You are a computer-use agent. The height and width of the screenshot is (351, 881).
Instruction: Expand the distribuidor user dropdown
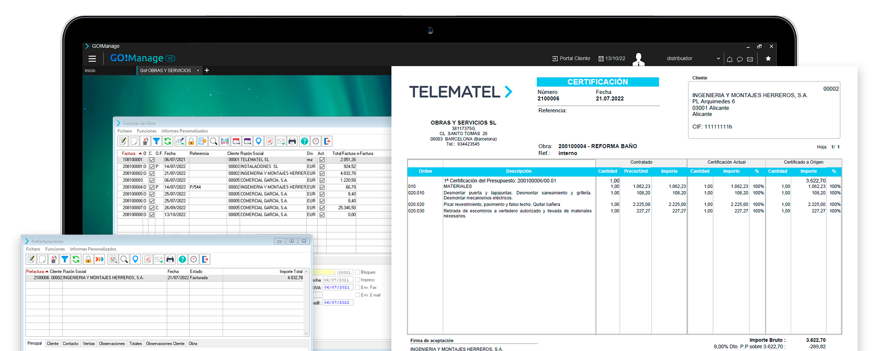pos(718,59)
